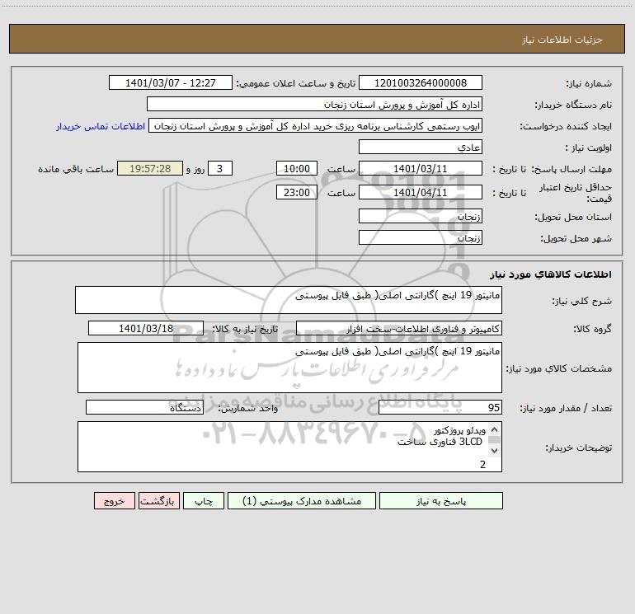Viewport: 635px width, 614px height.
Task: Open اطلاعات تماس خریدار link
Action: click(x=101, y=126)
